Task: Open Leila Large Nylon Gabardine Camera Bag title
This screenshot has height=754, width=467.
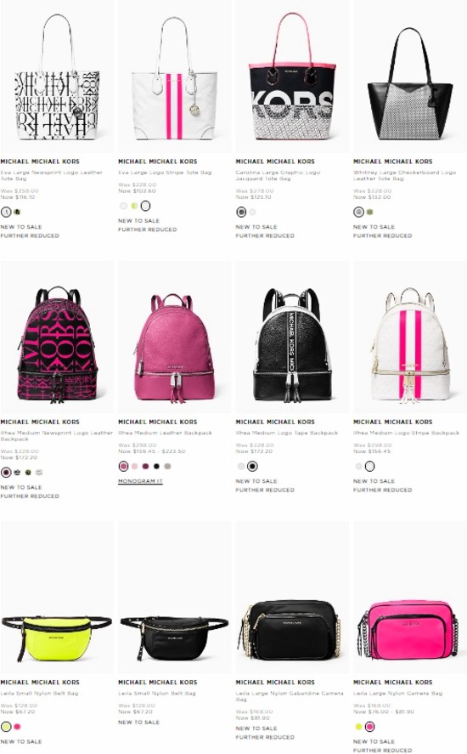Action: tap(290, 696)
